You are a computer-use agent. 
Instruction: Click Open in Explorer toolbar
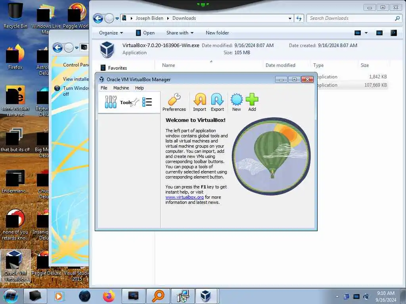tap(145, 33)
